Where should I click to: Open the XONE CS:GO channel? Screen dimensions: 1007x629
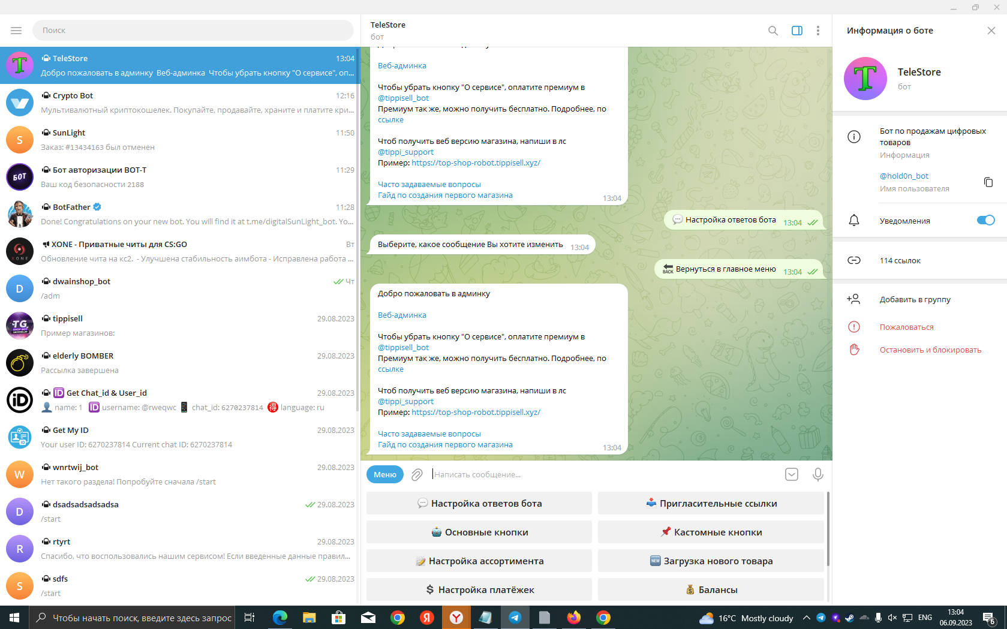point(180,251)
